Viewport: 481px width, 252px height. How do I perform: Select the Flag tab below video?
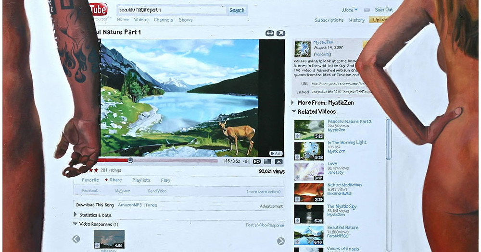[x=165, y=180]
